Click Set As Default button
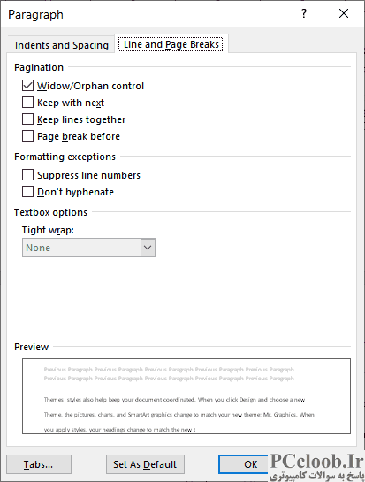 145,464
